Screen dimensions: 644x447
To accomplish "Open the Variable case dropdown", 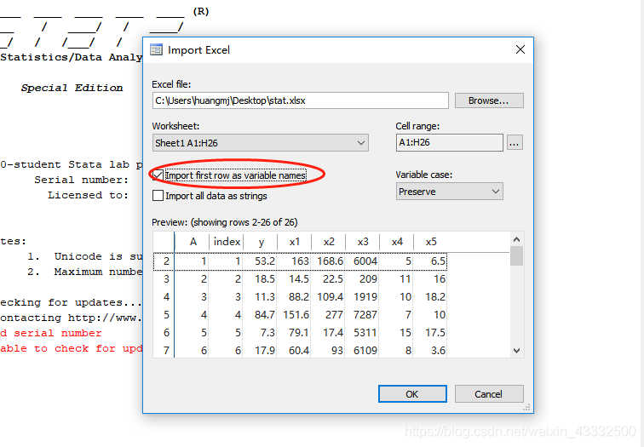I will [x=449, y=192].
